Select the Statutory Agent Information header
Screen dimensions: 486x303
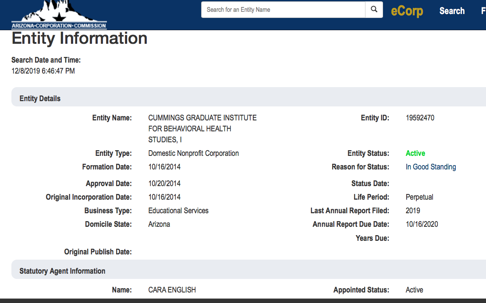[62, 271]
